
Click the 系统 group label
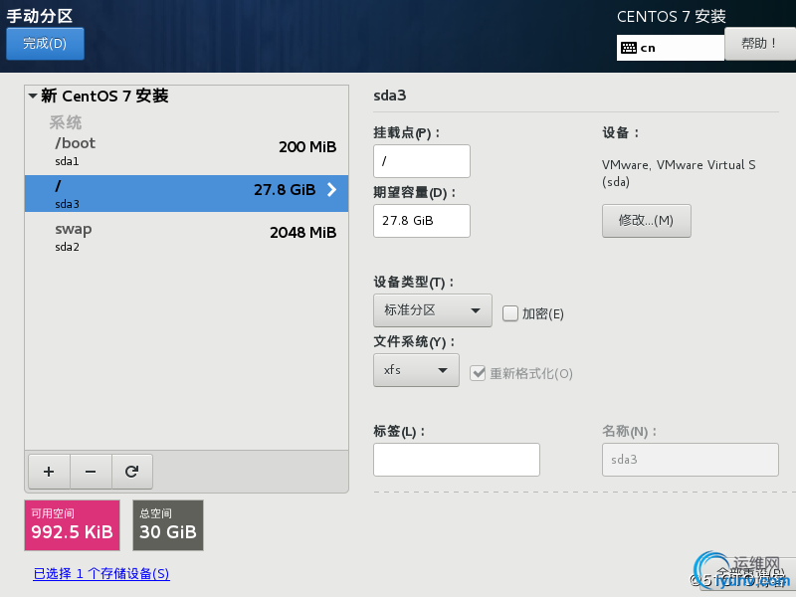tap(66, 122)
